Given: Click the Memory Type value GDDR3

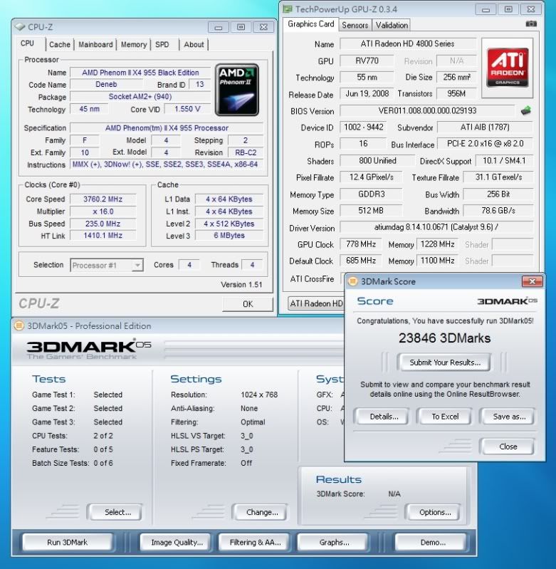Looking at the screenshot, I should point(371,194).
